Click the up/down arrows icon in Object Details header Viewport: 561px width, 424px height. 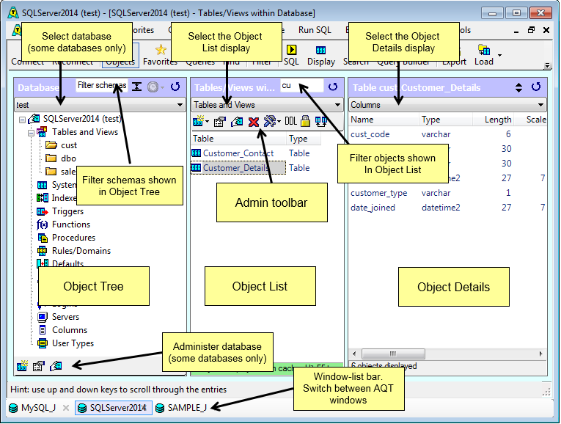(518, 87)
